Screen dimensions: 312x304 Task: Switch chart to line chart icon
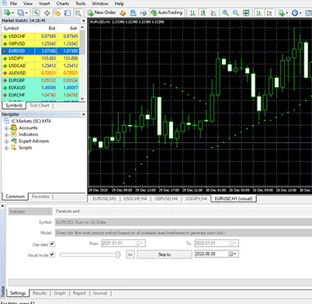point(213,12)
